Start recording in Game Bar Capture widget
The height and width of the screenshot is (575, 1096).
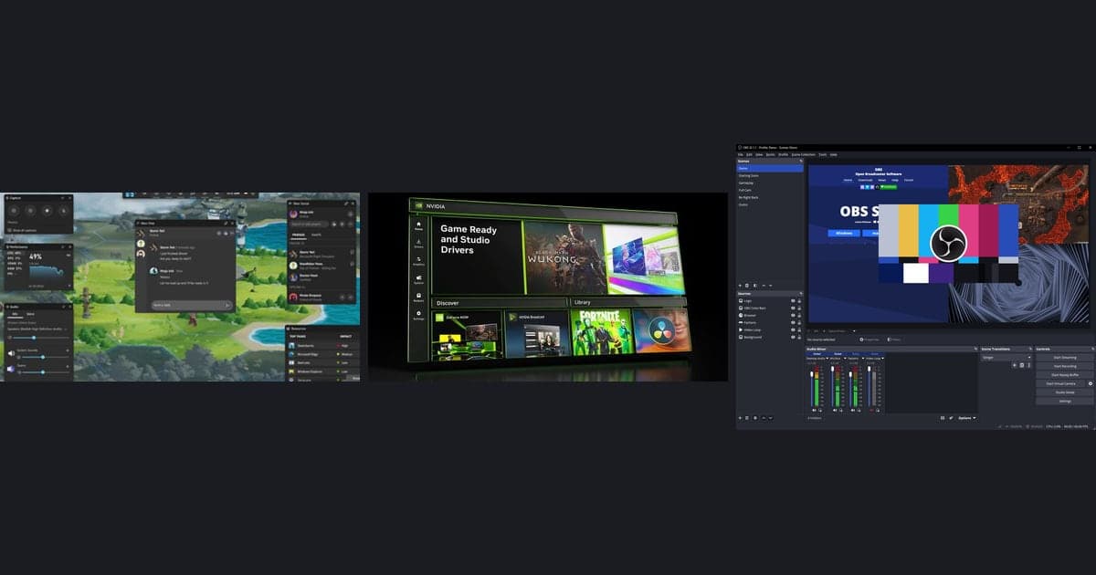click(47, 211)
